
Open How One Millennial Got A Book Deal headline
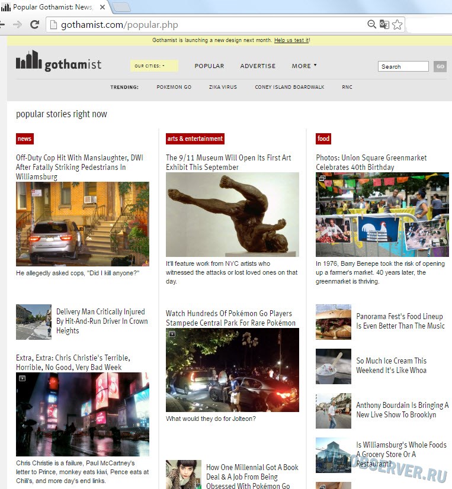252,477
